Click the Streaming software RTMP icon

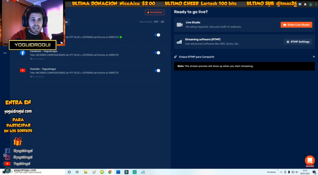click(179, 42)
